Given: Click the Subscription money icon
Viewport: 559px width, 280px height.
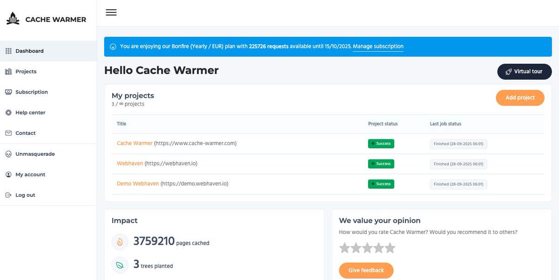Looking at the screenshot, I should (x=8, y=92).
